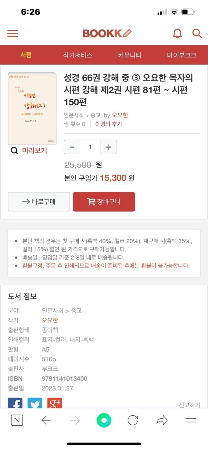Focus the quantity input field

click(x=90, y=147)
